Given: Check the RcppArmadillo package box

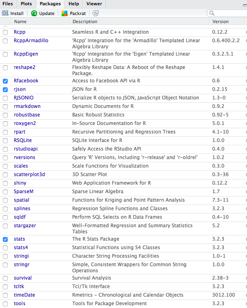Looking at the screenshot, I should (x=5, y=41).
